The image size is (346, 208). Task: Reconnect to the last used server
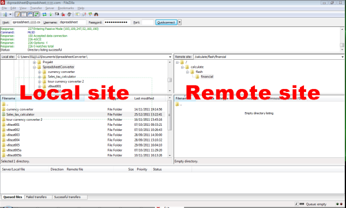(69, 14)
